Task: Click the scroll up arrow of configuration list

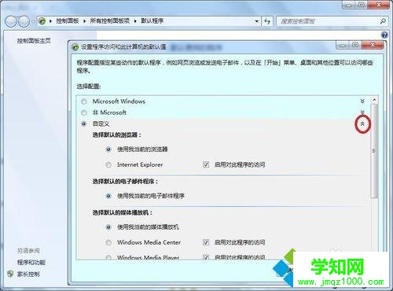Action: [374, 100]
